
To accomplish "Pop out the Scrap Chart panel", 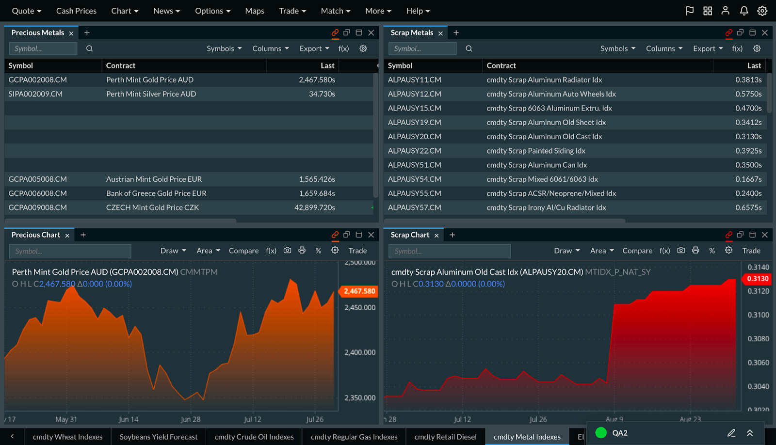I will pos(740,235).
